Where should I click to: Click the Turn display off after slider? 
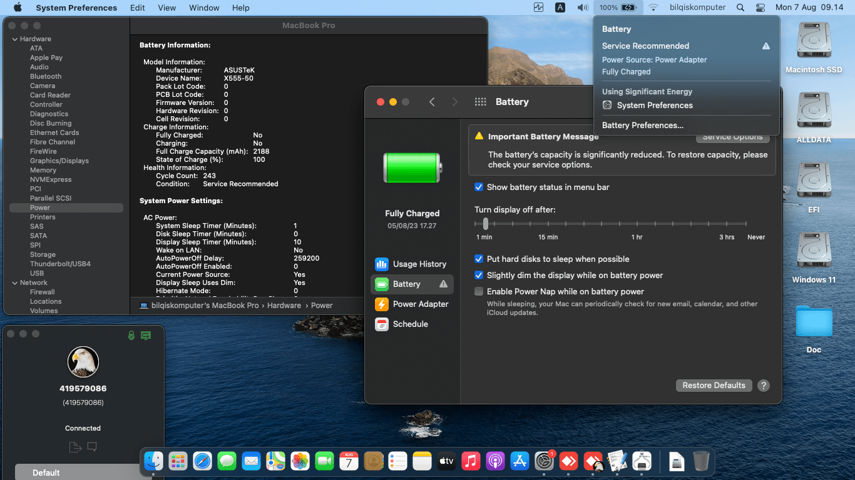click(x=610, y=223)
